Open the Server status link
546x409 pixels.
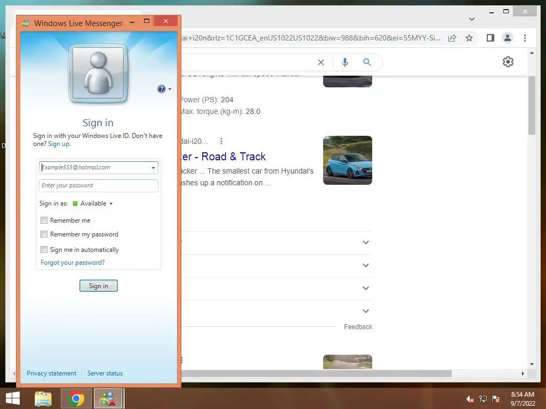click(x=105, y=373)
